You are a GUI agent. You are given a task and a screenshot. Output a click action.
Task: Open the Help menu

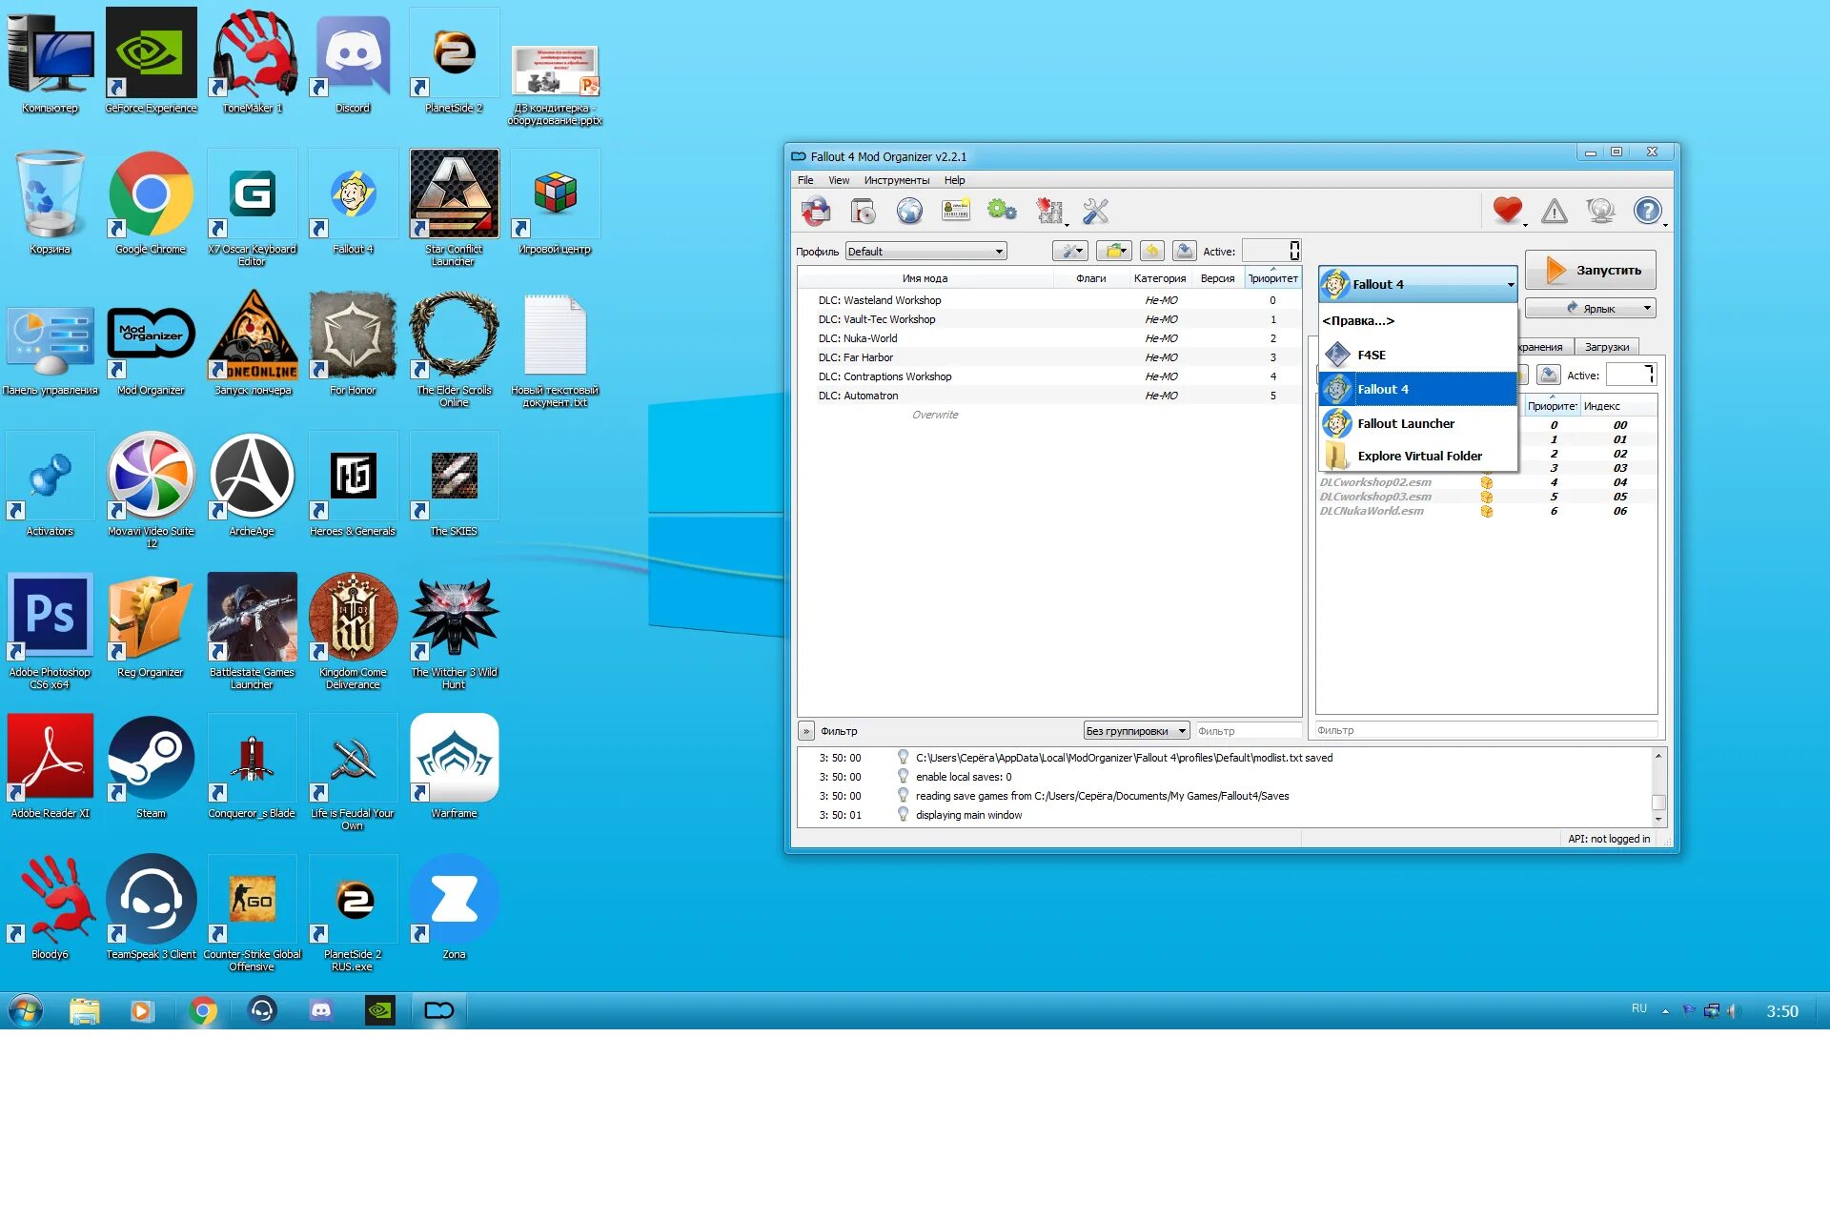pos(954,180)
